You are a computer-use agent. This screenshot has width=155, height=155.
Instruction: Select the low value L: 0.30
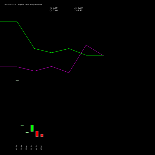pos(78,11)
